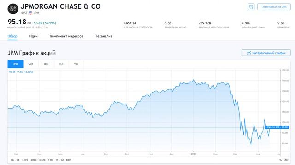
Task: Set chart range to 5д
Action: (x=18, y=160)
